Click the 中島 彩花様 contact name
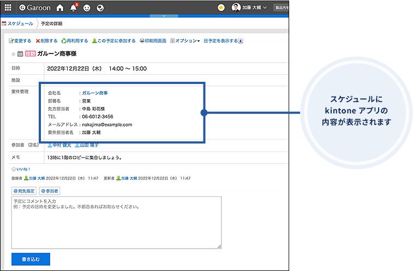 click(x=93, y=109)
